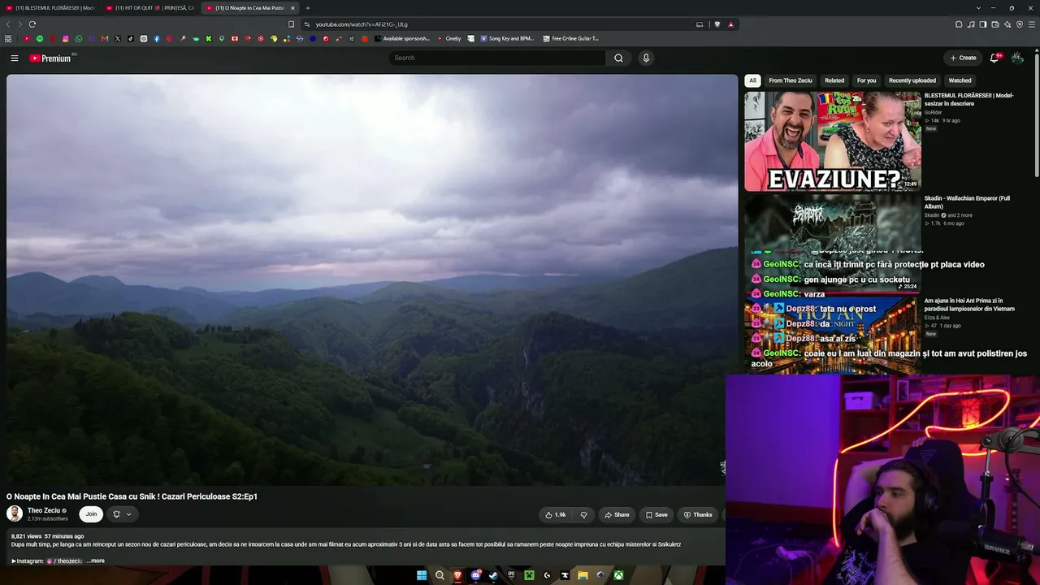
Task: Click the Thanks button
Action: (698, 514)
